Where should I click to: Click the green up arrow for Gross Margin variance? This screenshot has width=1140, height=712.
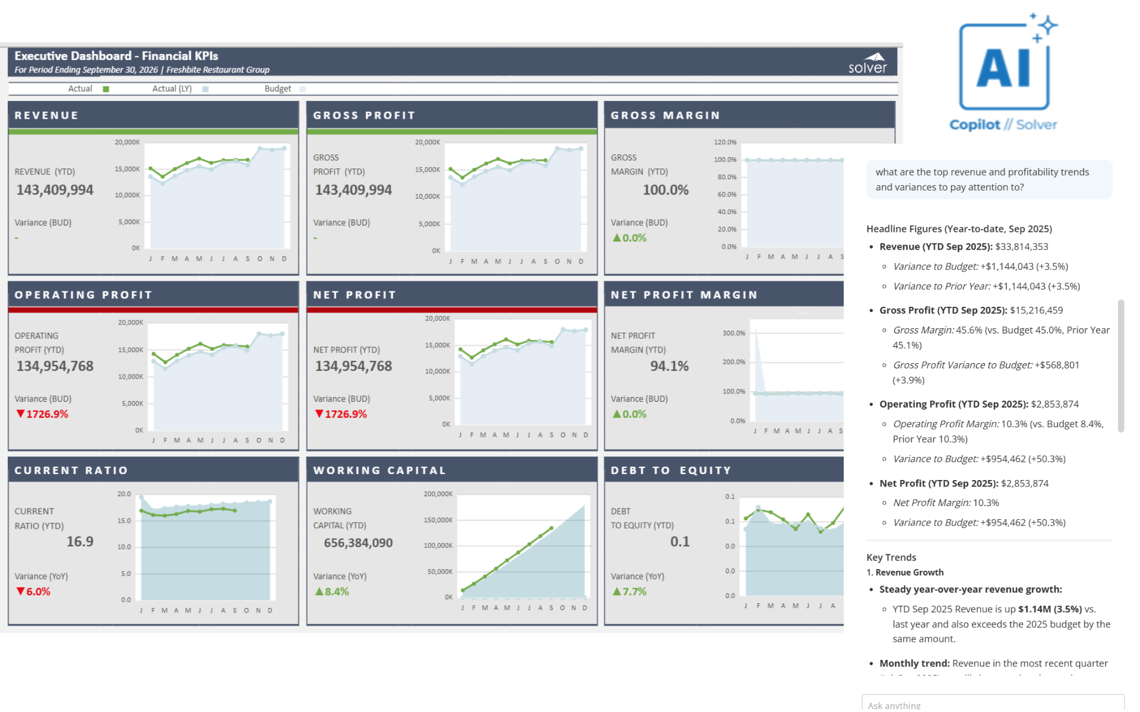coord(617,238)
